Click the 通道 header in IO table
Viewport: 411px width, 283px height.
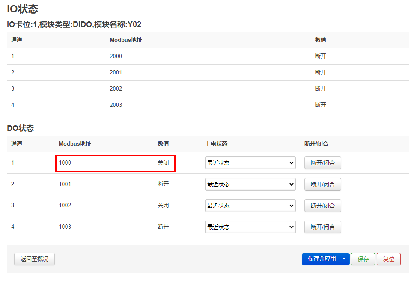coord(17,40)
